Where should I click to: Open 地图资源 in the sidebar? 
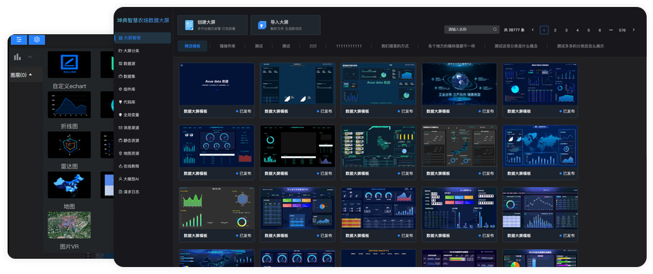tap(131, 153)
